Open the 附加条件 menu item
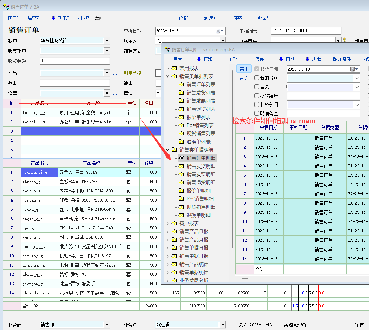Viewport: 369px width, 330px height. [342, 59]
